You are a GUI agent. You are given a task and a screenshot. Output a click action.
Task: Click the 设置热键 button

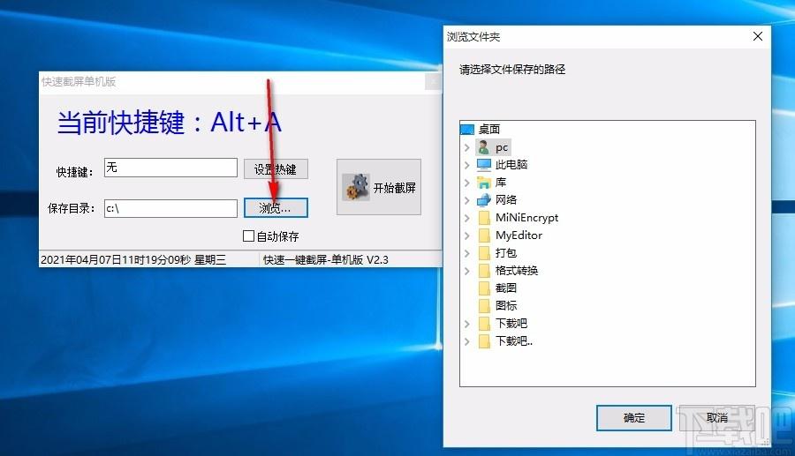[276, 169]
